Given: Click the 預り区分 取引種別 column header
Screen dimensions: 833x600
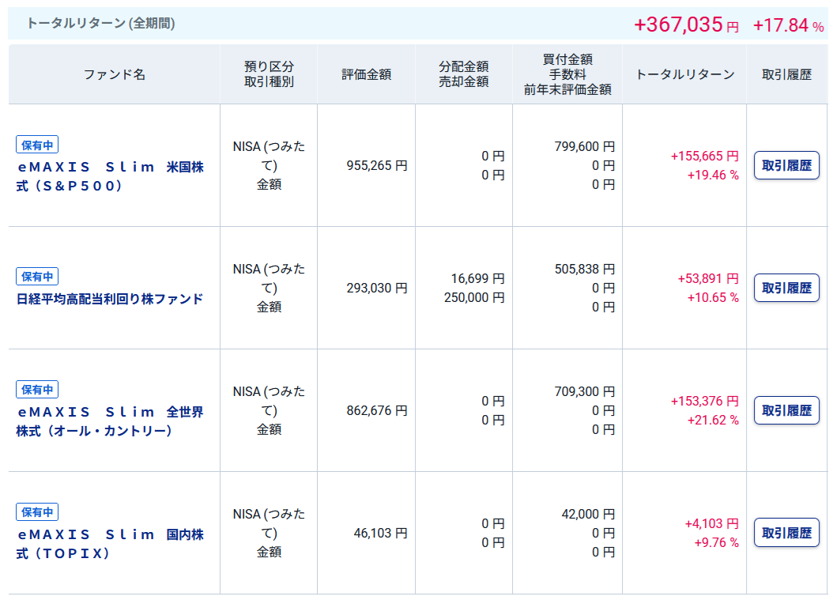Looking at the screenshot, I should 269,74.
